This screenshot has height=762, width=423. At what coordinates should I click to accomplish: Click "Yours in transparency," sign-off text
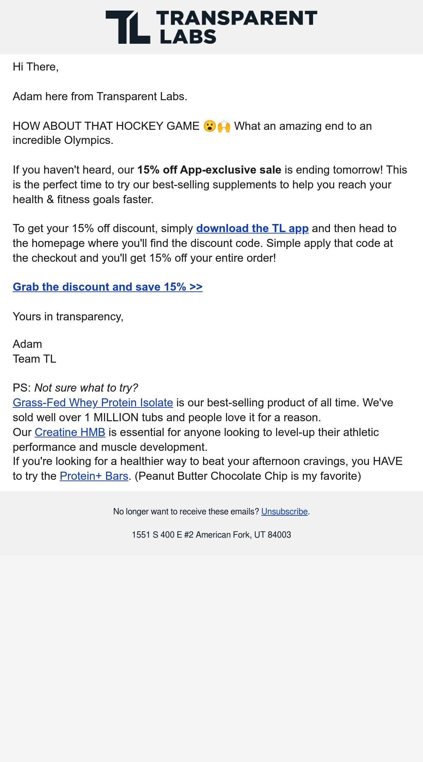[x=68, y=316]
